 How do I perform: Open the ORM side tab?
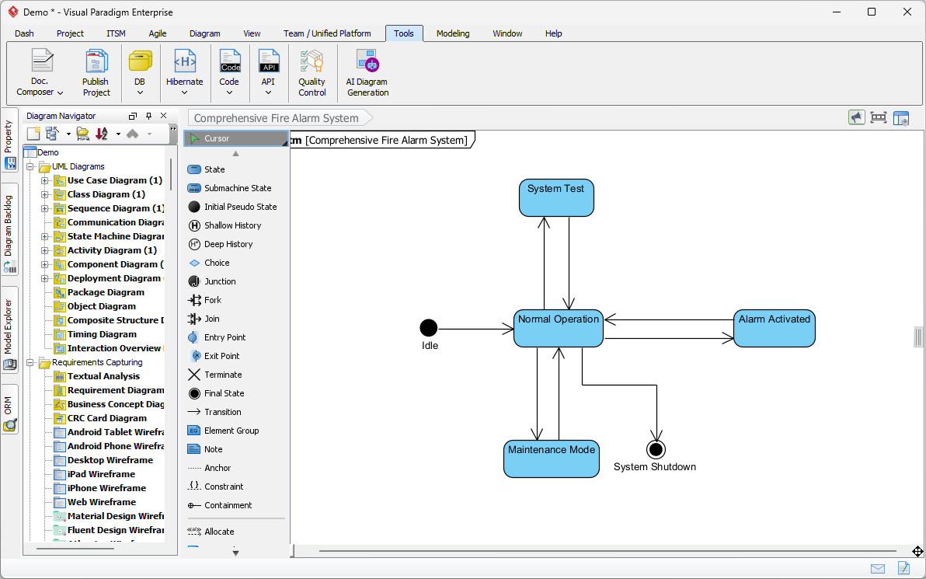9,410
